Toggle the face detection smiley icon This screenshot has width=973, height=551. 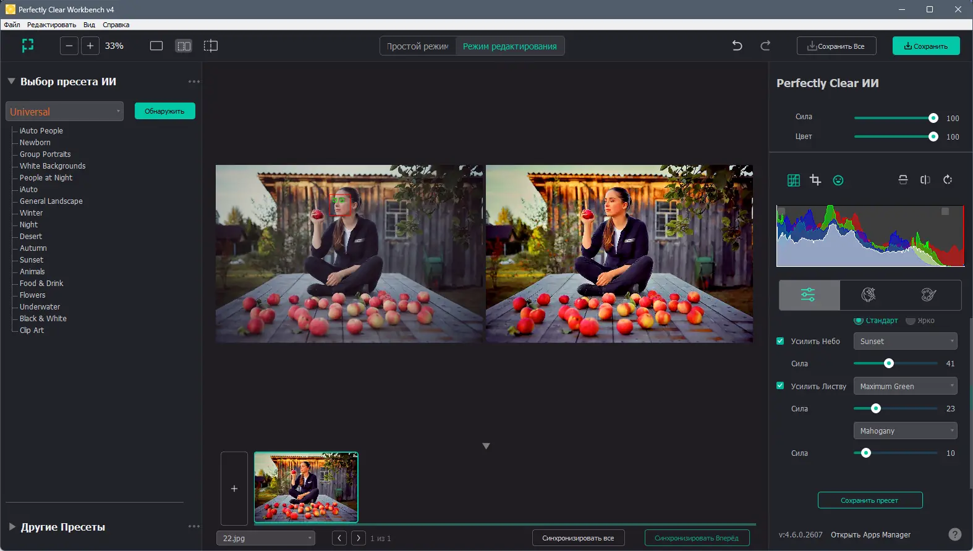coord(838,180)
